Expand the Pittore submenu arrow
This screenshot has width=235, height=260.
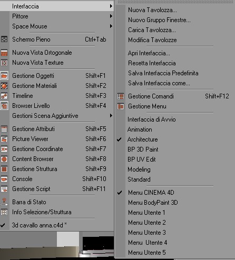pos(111,16)
